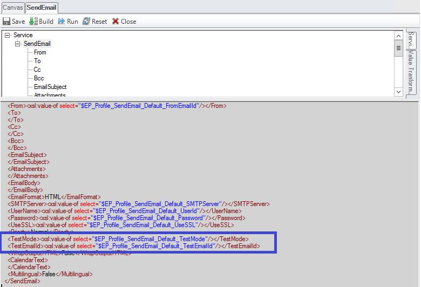
Task: Click the Password XML line
Action: [126, 218]
